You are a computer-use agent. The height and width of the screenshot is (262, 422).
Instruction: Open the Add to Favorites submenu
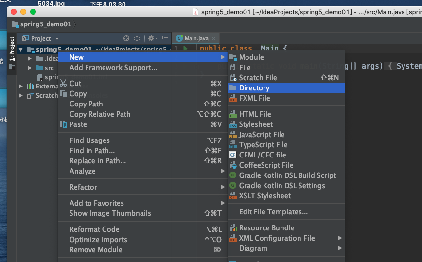142,203
